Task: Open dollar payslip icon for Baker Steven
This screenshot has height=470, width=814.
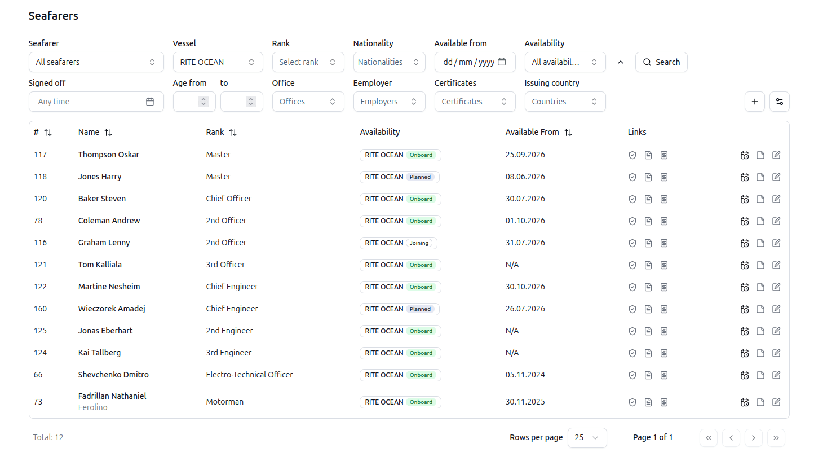Action: click(664, 199)
